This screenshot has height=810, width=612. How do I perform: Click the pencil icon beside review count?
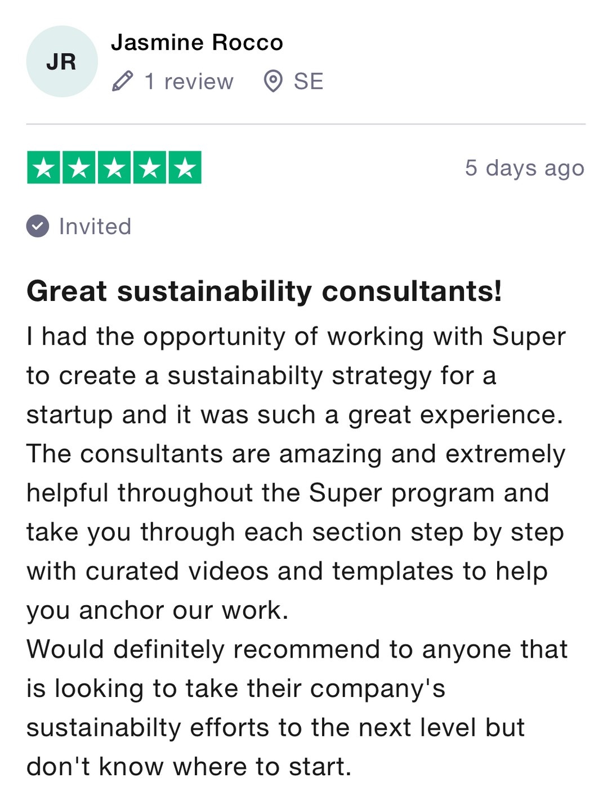point(122,82)
